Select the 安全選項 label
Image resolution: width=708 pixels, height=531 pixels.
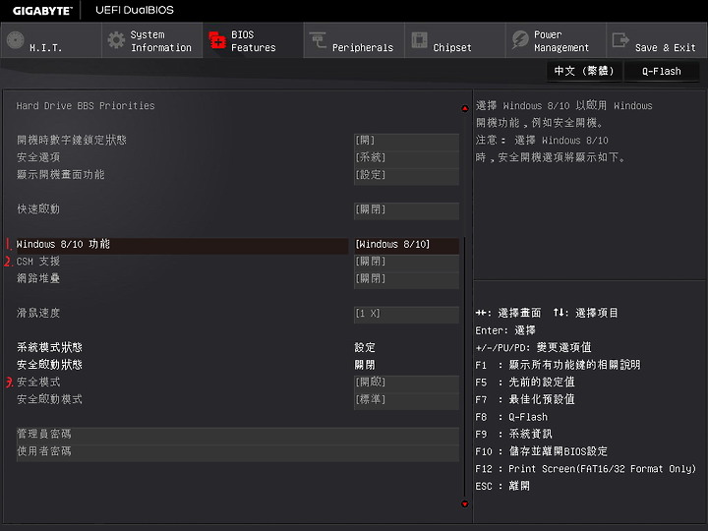click(38, 157)
